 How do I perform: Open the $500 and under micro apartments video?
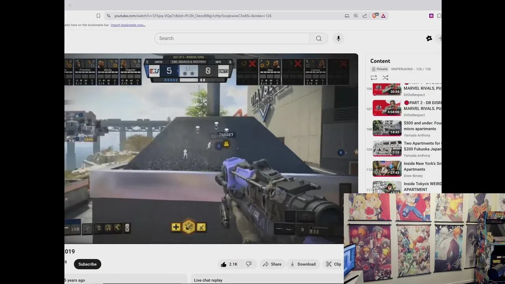[x=423, y=126]
